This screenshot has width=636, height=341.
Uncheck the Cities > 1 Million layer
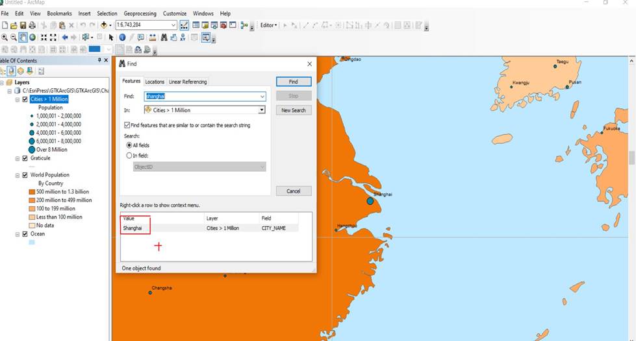(25, 99)
